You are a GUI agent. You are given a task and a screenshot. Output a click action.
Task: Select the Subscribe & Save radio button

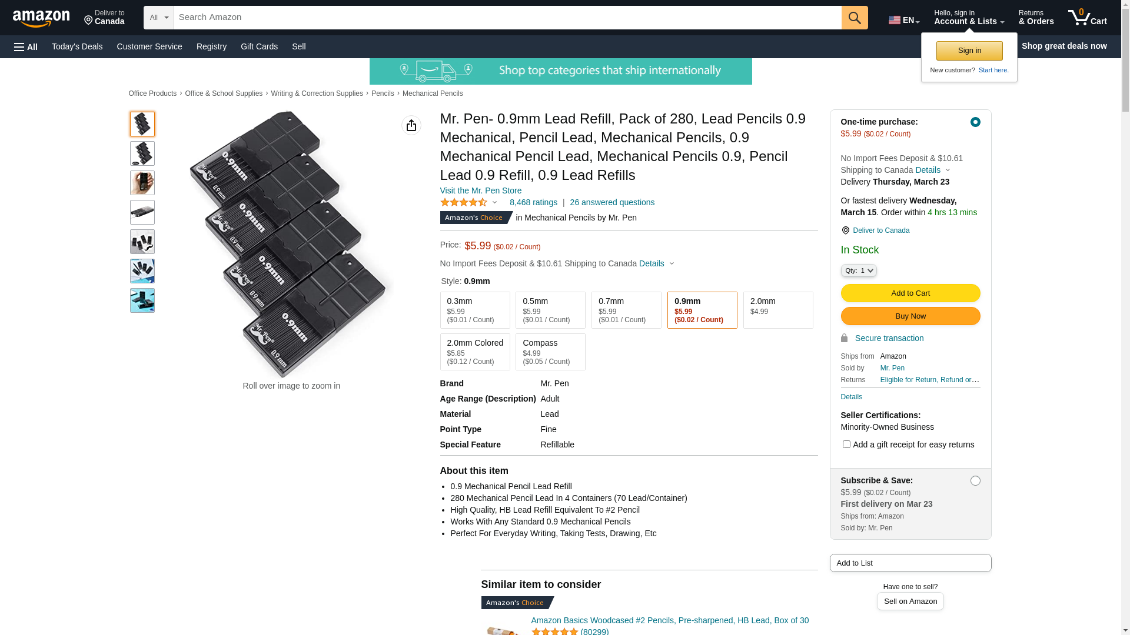click(975, 481)
